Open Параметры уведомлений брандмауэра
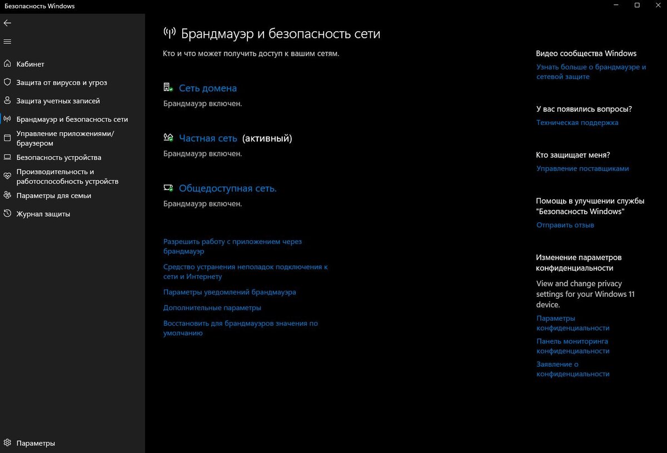 tap(230, 292)
